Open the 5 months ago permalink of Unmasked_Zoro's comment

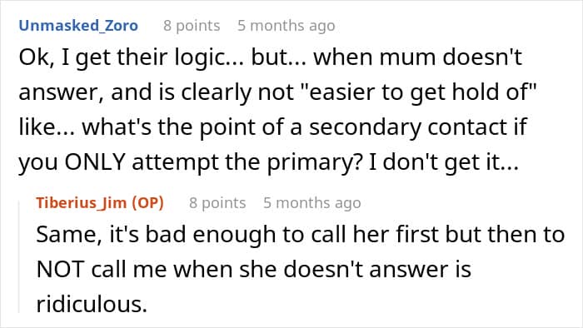[287, 26]
